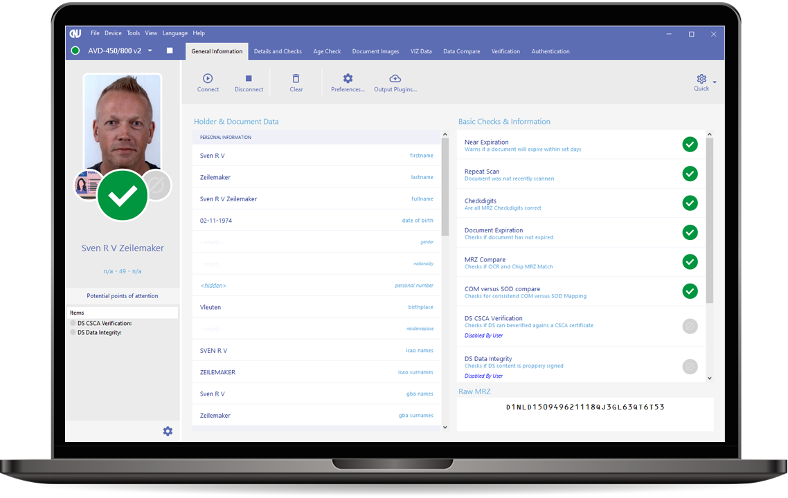
Task: Open Preferences gear icon
Action: tap(348, 78)
